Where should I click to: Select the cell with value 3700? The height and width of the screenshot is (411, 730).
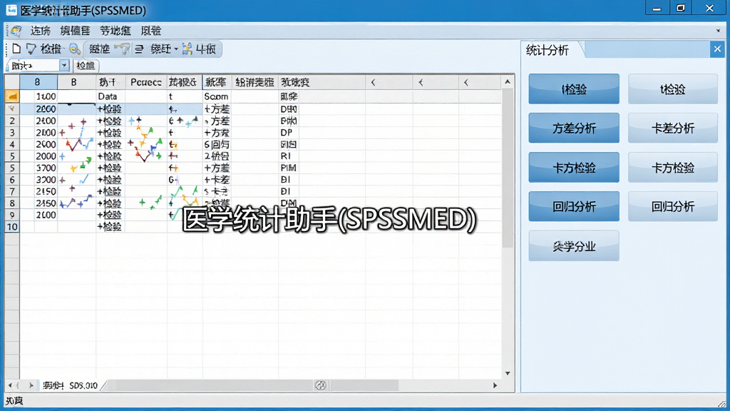(38, 168)
